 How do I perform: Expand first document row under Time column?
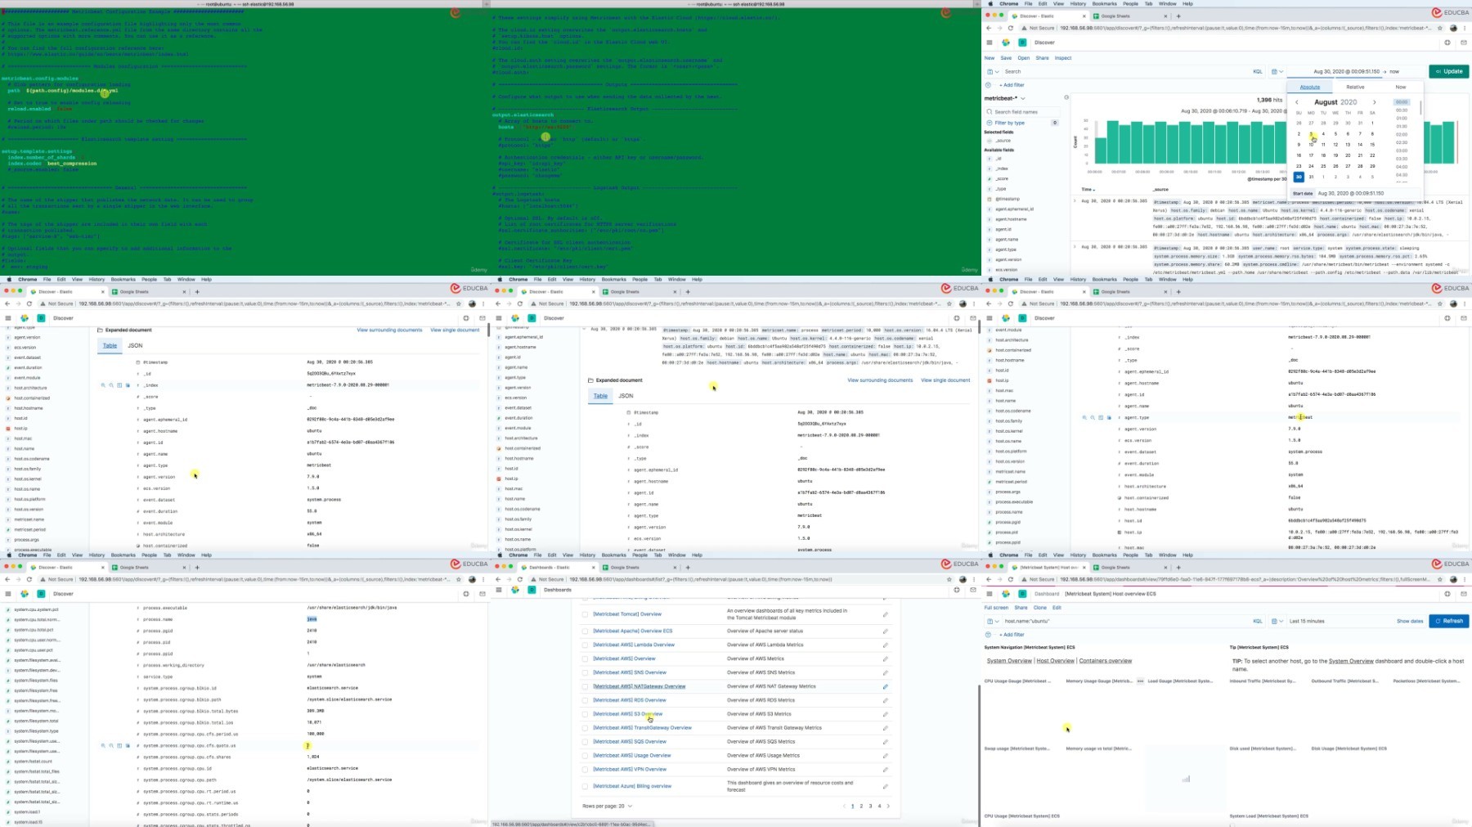tap(1075, 201)
